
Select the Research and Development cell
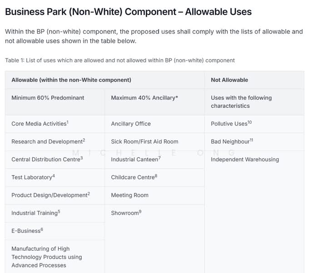(55, 142)
